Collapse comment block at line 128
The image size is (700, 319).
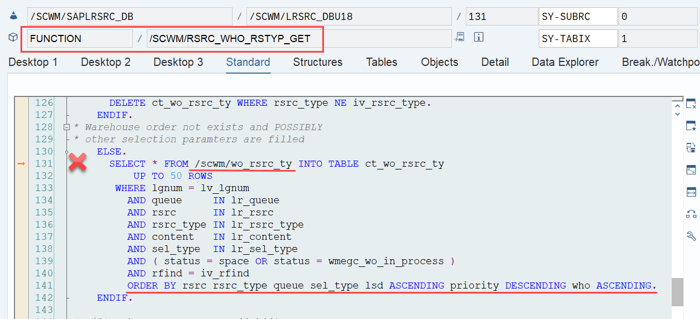click(x=66, y=127)
